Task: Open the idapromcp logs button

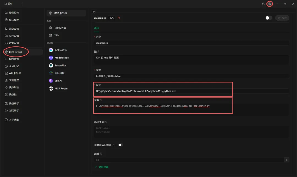Action: pos(111,18)
